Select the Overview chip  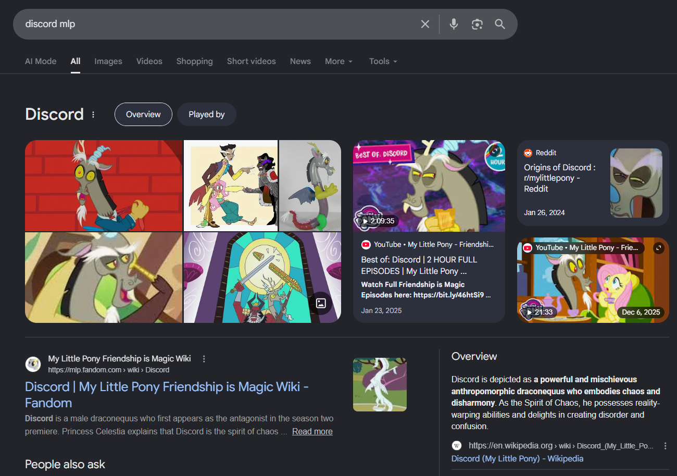(x=143, y=114)
